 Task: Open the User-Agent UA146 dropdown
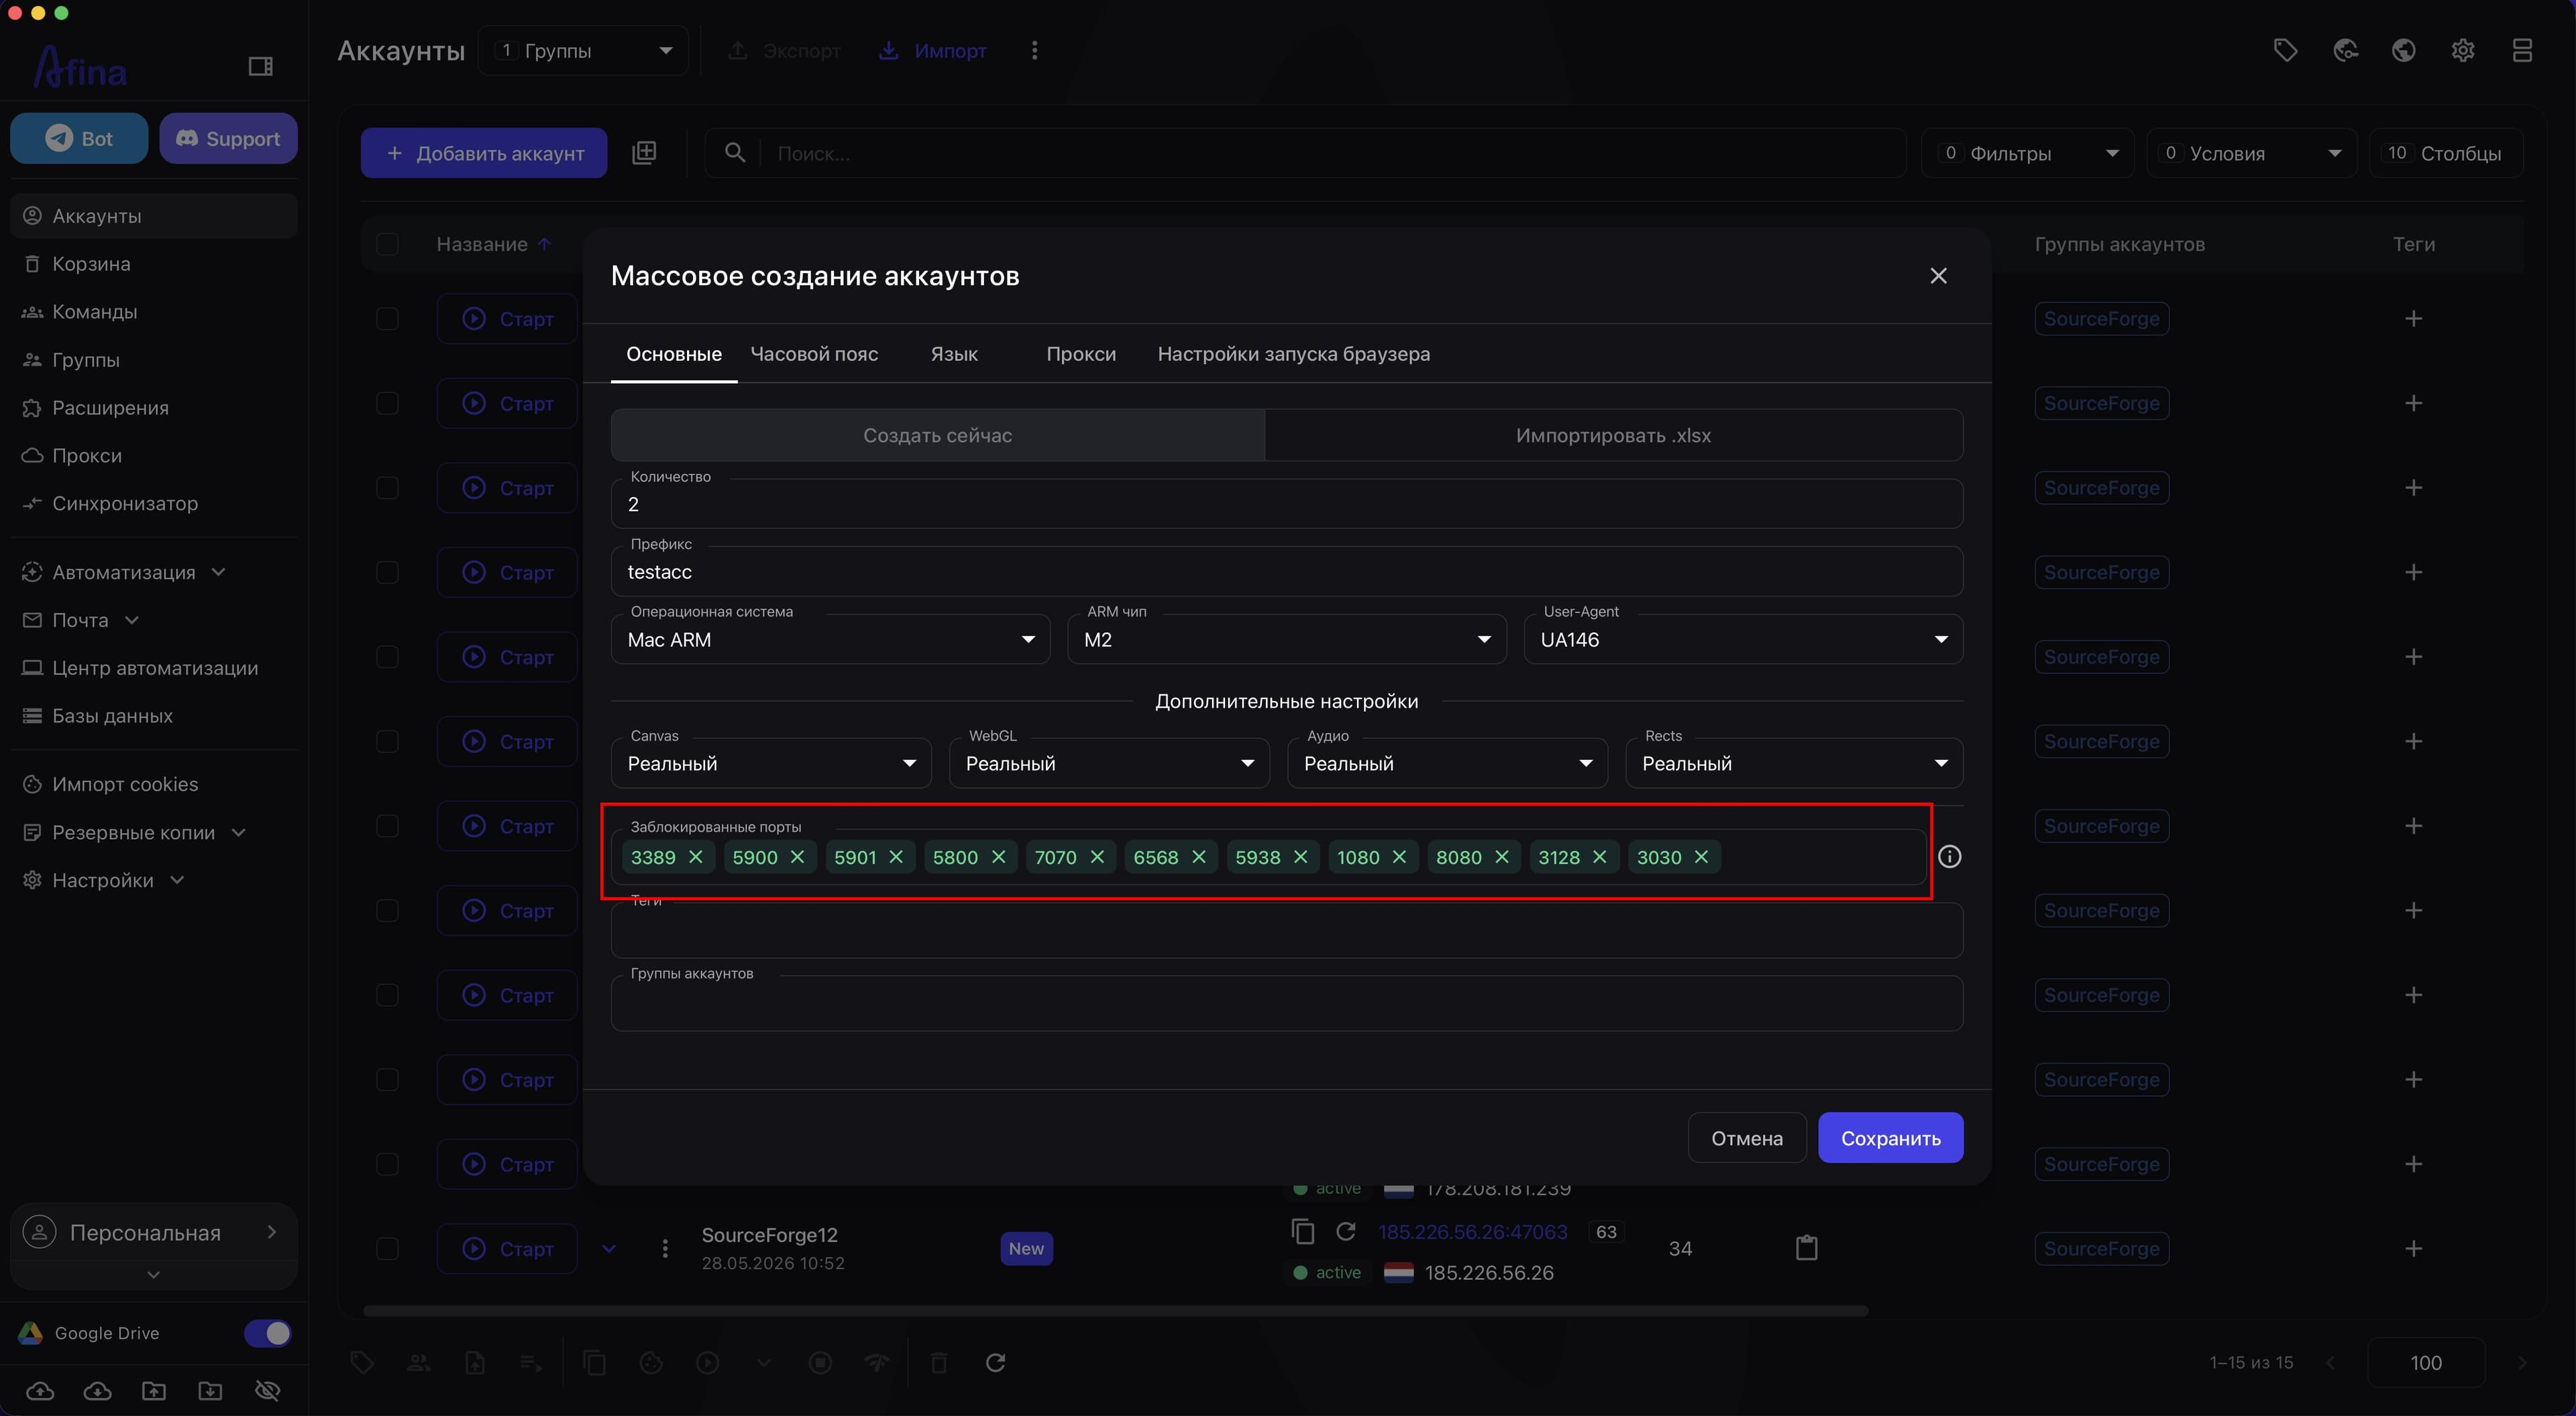1743,640
